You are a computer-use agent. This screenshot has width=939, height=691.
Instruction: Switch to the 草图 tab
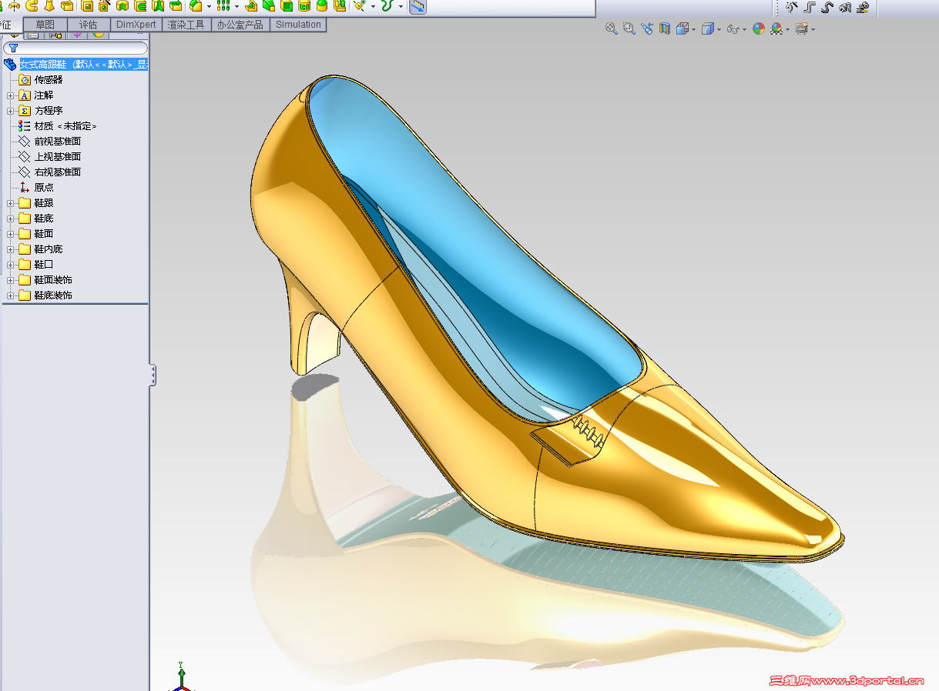(45, 25)
